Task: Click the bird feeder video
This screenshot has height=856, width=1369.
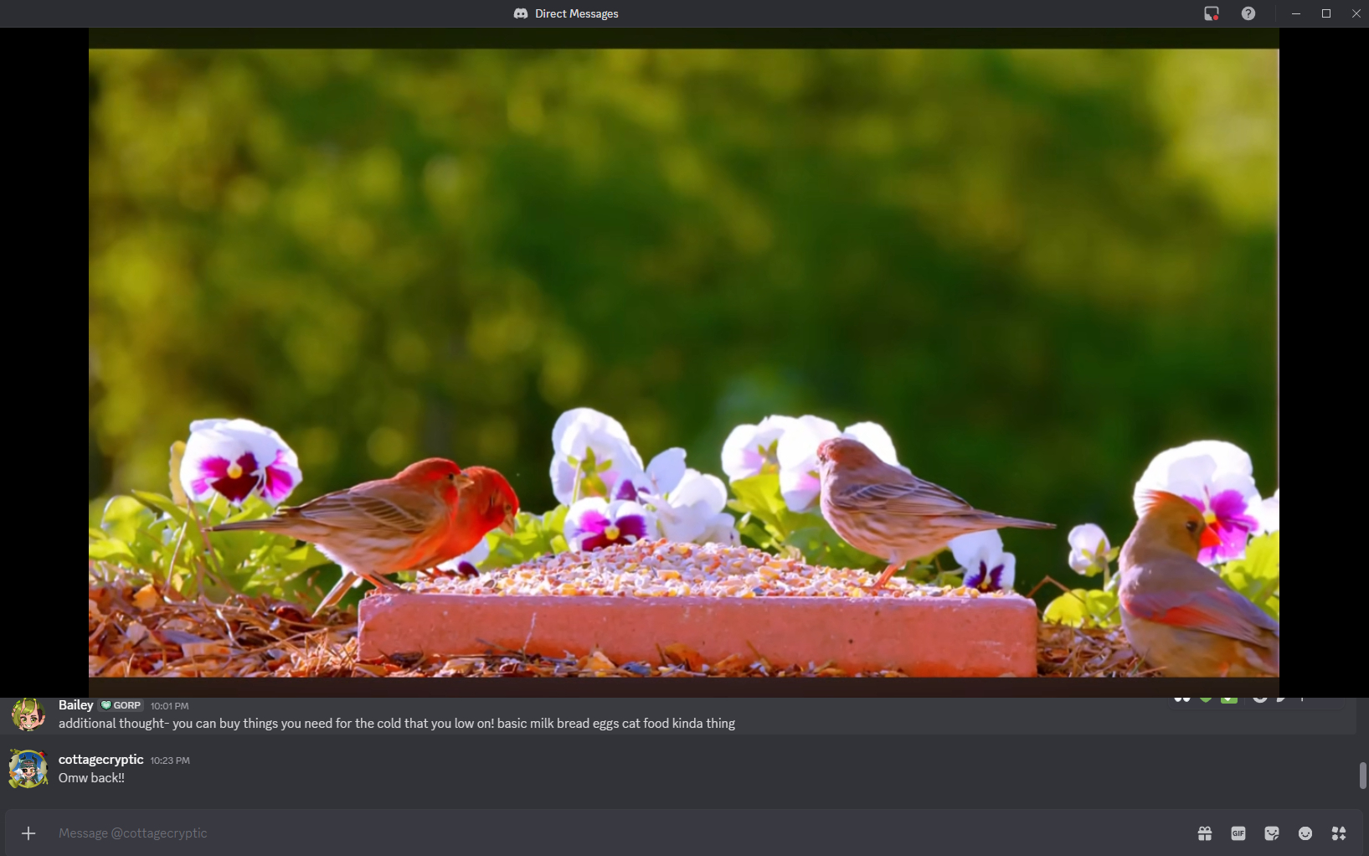Action: (683, 362)
